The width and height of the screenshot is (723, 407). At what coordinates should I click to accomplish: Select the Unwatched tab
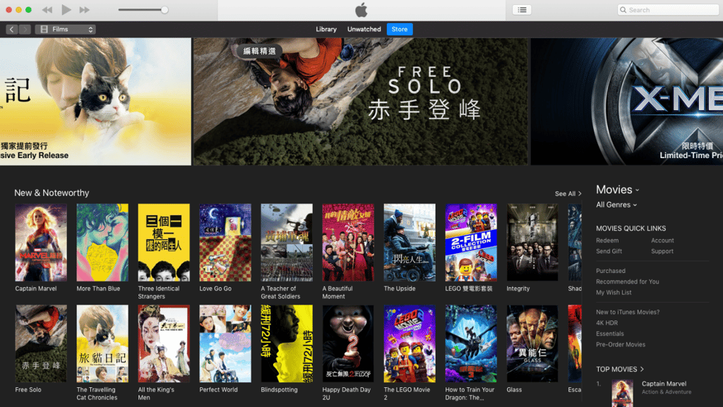click(x=364, y=29)
